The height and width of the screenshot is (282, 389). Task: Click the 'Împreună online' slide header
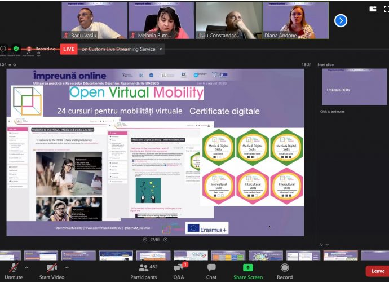click(x=70, y=76)
